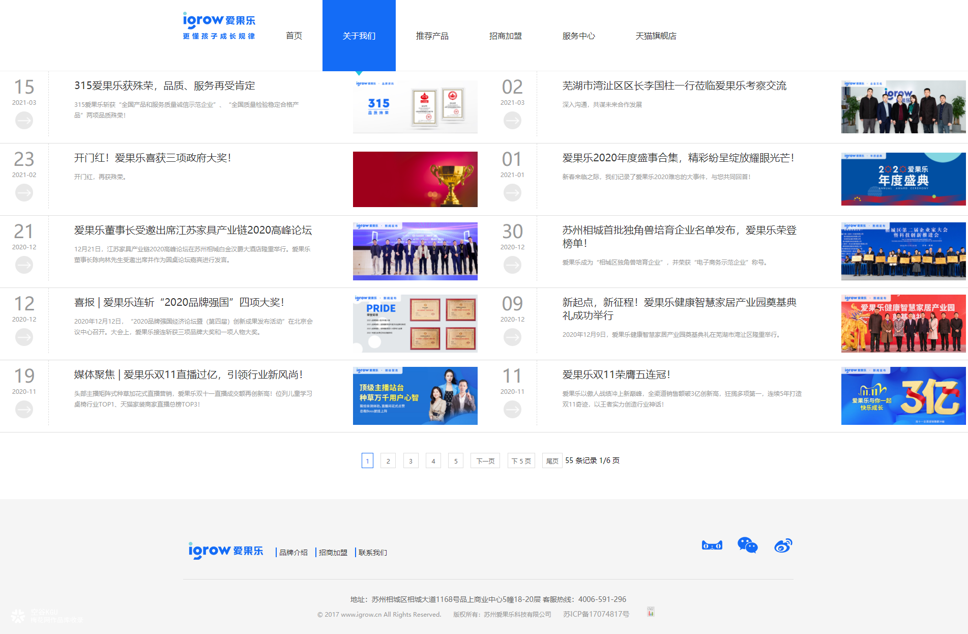
Task: Click arrow icon under date 15 2021-03
Action: [x=24, y=121]
